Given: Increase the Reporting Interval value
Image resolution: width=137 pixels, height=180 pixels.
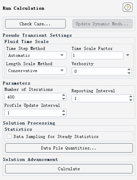Looking at the screenshot, I should [x=131, y=96].
